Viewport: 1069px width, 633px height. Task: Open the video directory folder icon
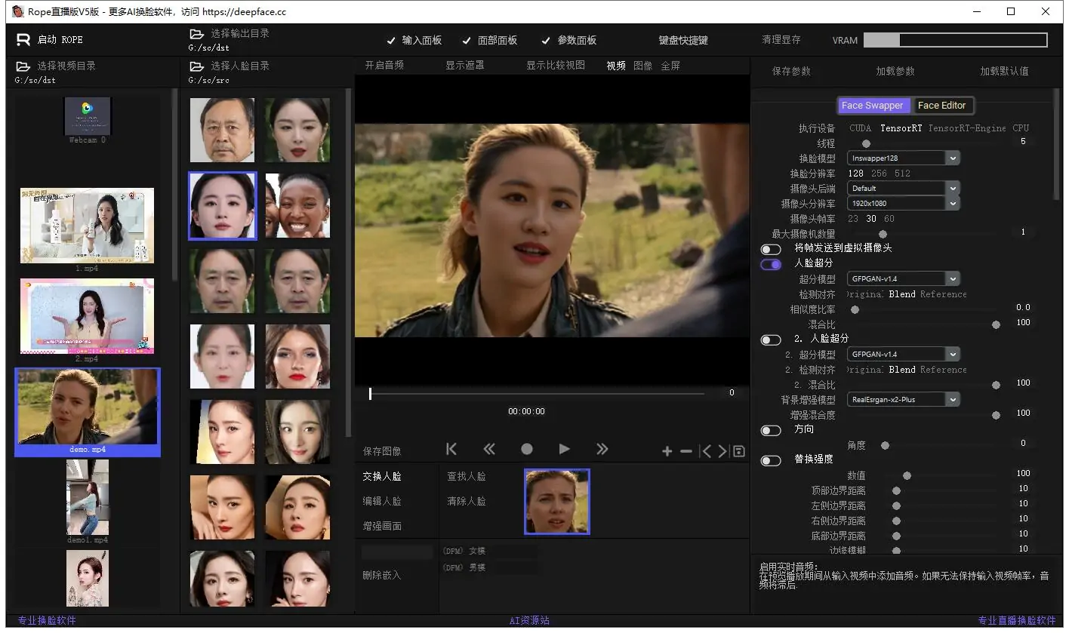pyautogui.click(x=23, y=66)
